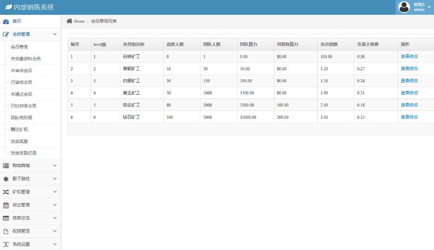Click the 团队算力 column header
This screenshot has width=434, height=250.
[248, 44]
